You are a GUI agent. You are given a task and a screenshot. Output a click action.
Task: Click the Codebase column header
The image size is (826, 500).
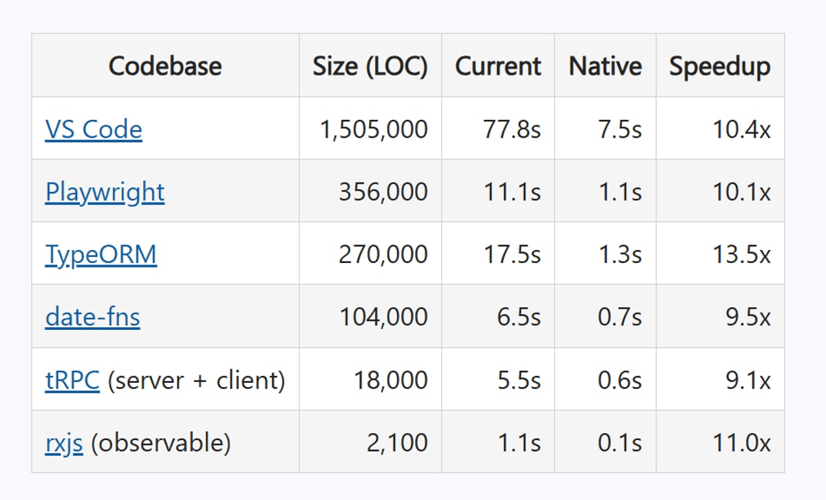click(165, 66)
